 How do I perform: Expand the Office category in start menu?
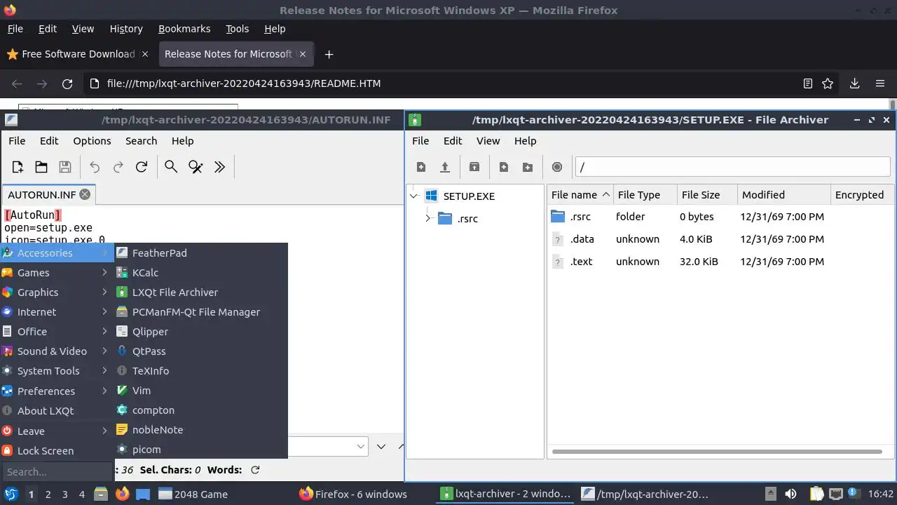point(57,332)
